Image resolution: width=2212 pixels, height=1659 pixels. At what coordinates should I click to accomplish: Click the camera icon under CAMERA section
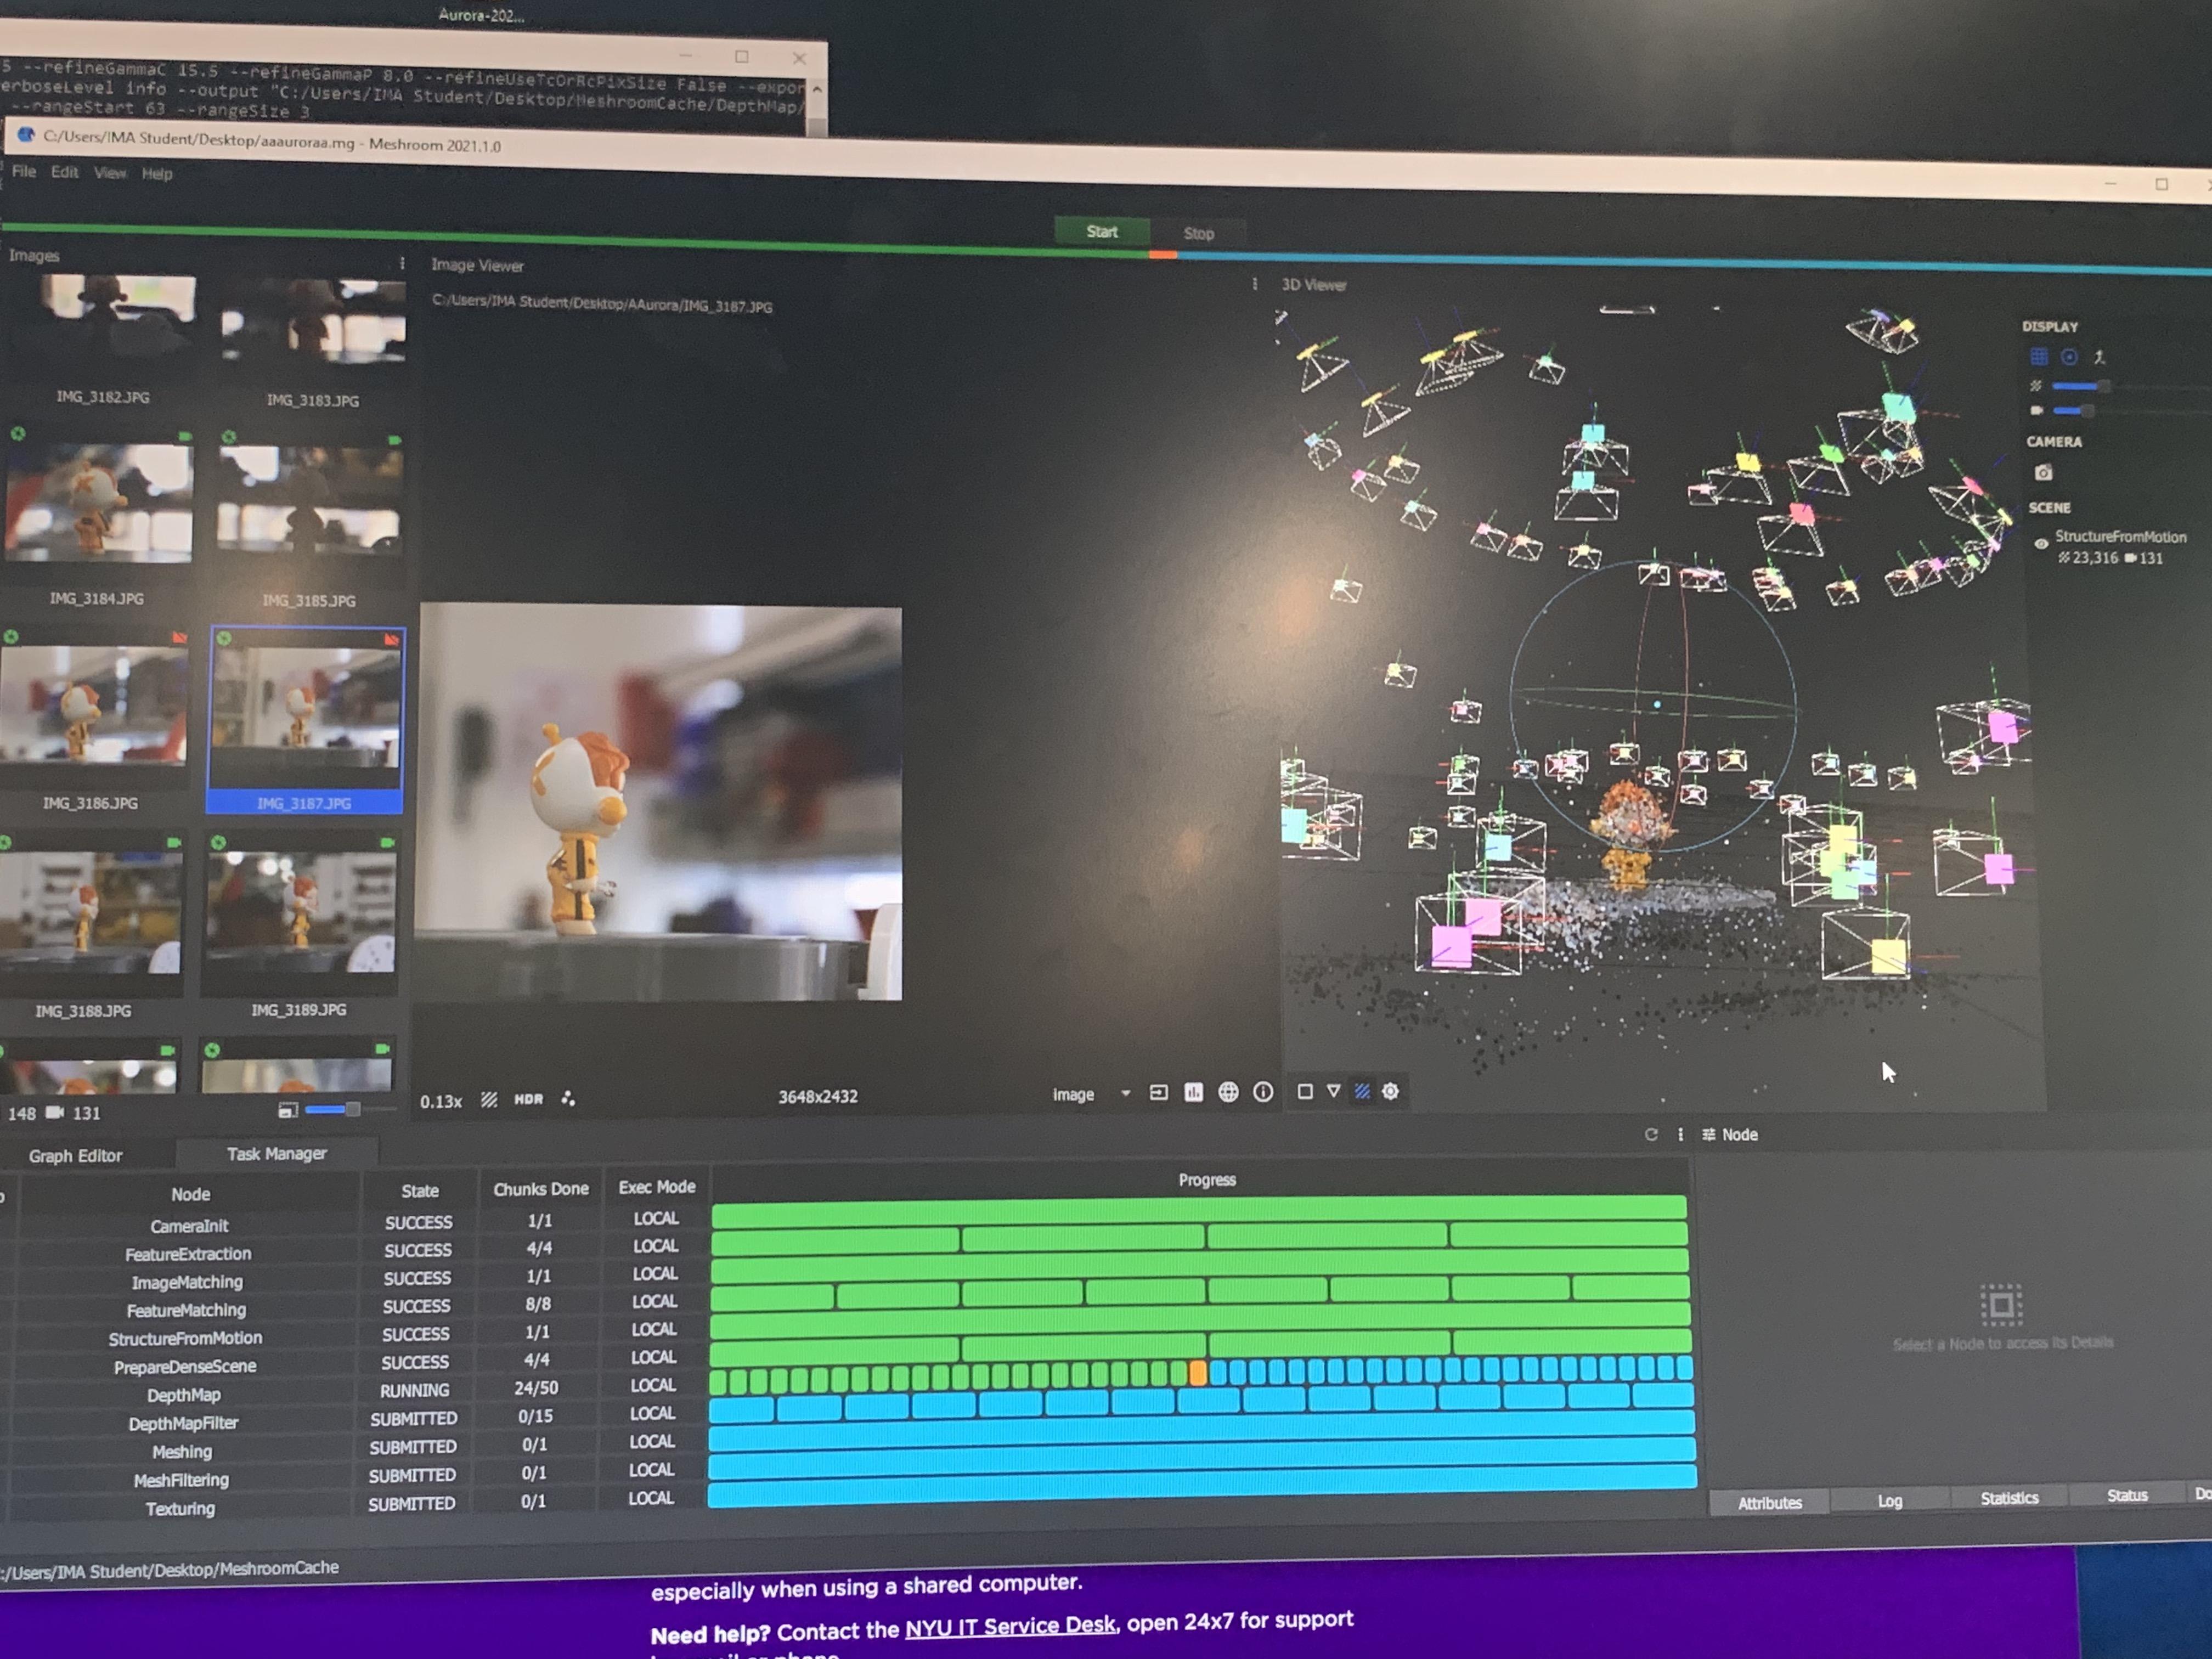click(2044, 473)
